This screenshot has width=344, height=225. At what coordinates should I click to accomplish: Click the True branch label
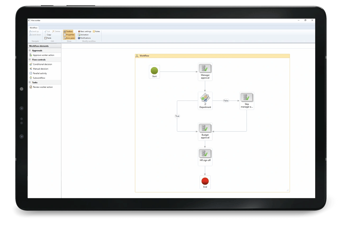pyautogui.click(x=177, y=116)
